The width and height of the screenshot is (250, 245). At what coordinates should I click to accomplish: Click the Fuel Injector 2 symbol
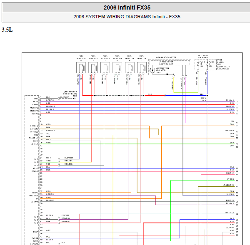(x=142, y=68)
